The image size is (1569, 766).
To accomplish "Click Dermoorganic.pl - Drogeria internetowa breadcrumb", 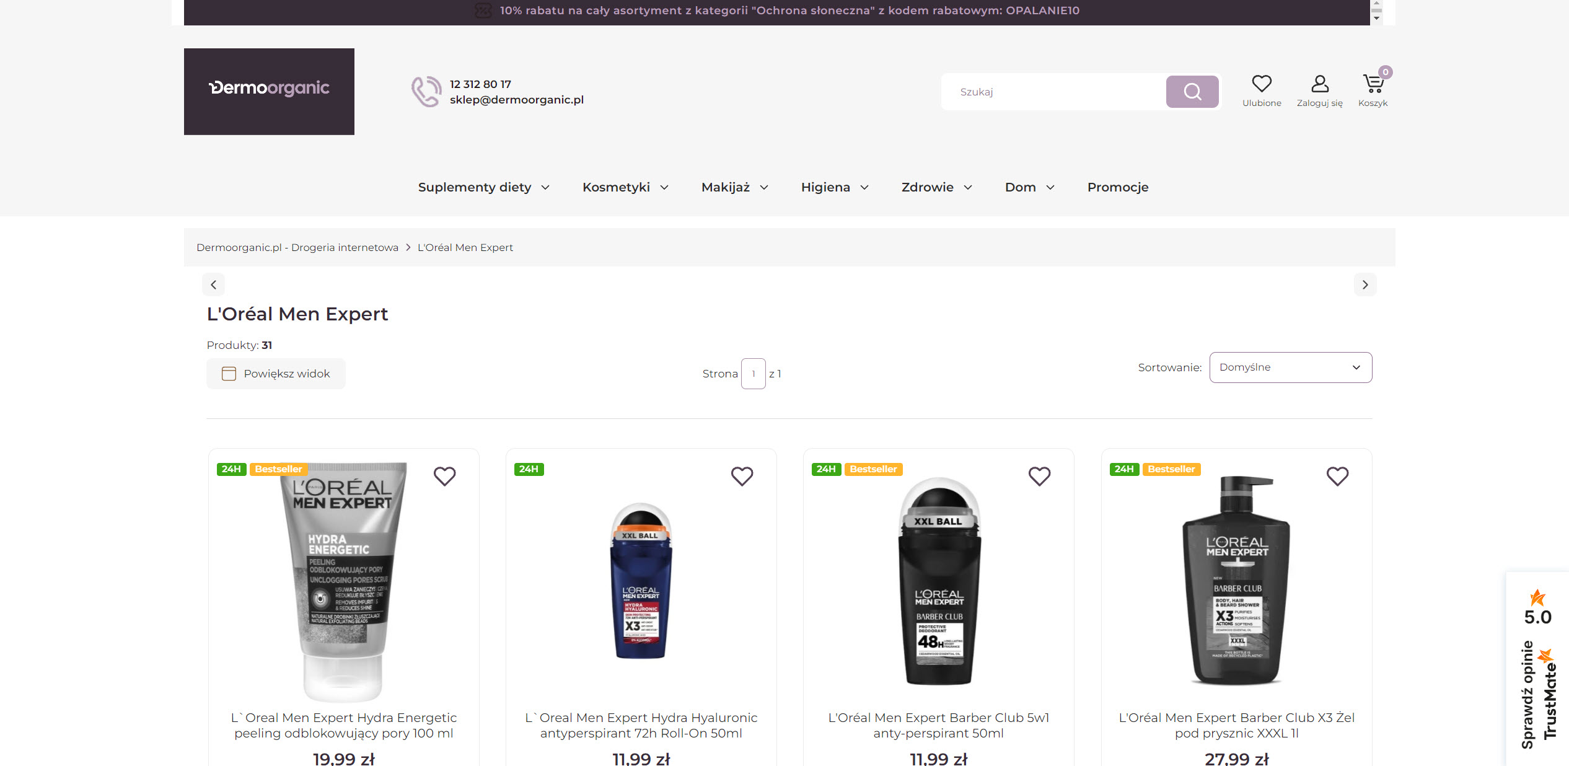I will (x=297, y=247).
